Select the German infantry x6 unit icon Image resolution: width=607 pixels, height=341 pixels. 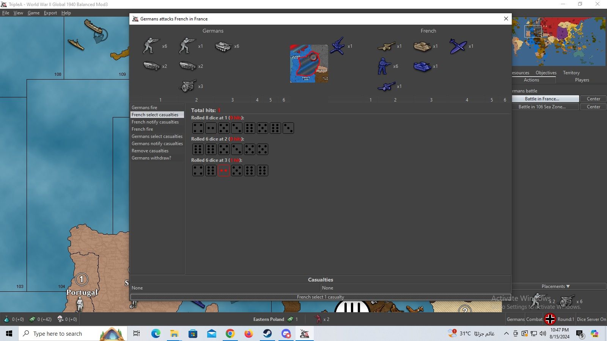point(151,46)
